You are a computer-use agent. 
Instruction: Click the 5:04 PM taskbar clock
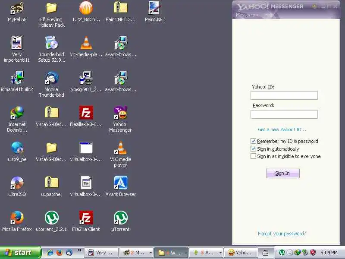[x=329, y=253]
